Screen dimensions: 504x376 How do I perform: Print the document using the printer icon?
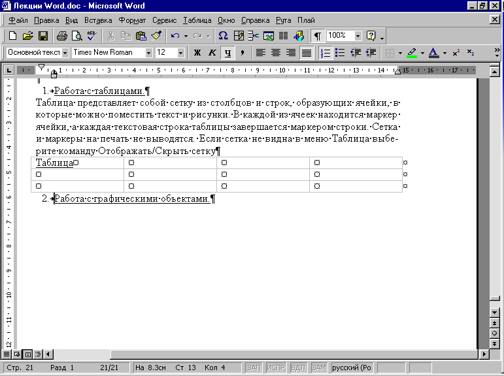[61, 36]
